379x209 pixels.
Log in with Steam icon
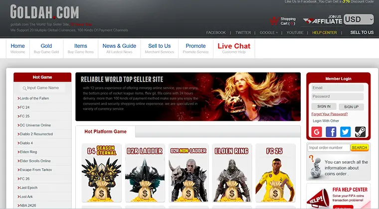360,132
